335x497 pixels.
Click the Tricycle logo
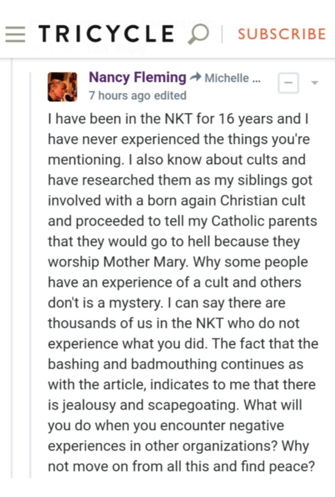(106, 34)
